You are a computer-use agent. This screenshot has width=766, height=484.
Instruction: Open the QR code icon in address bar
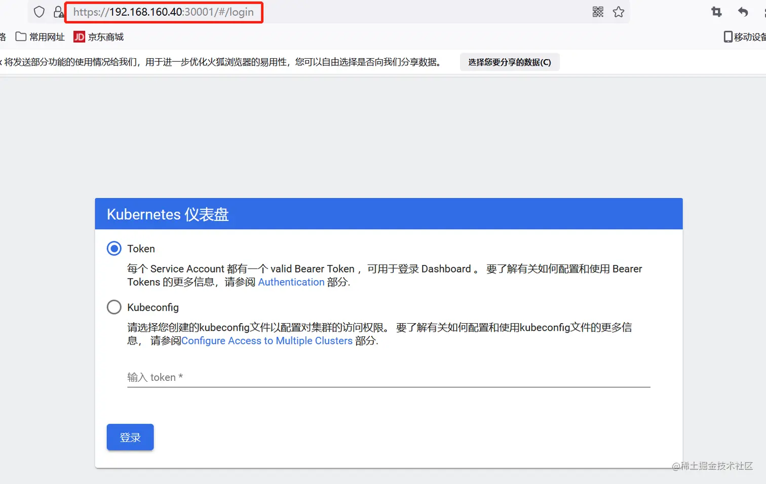[598, 12]
